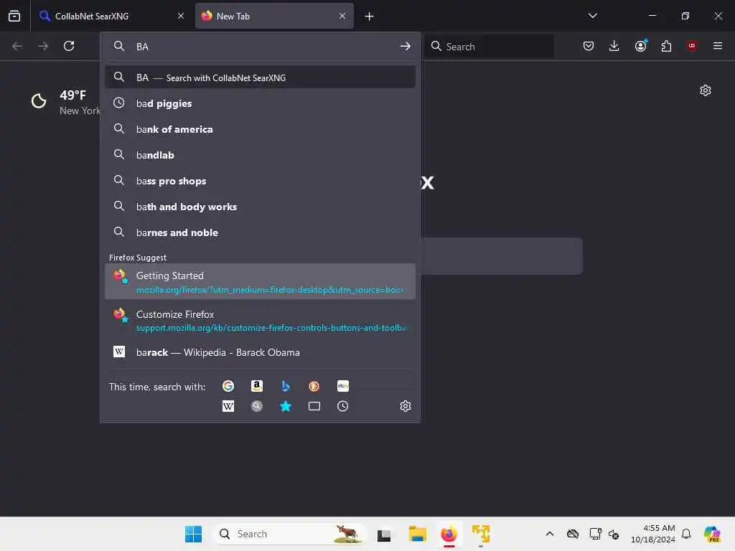Image resolution: width=735 pixels, height=551 pixels.
Task: Open the New York weather widget
Action: (65, 102)
